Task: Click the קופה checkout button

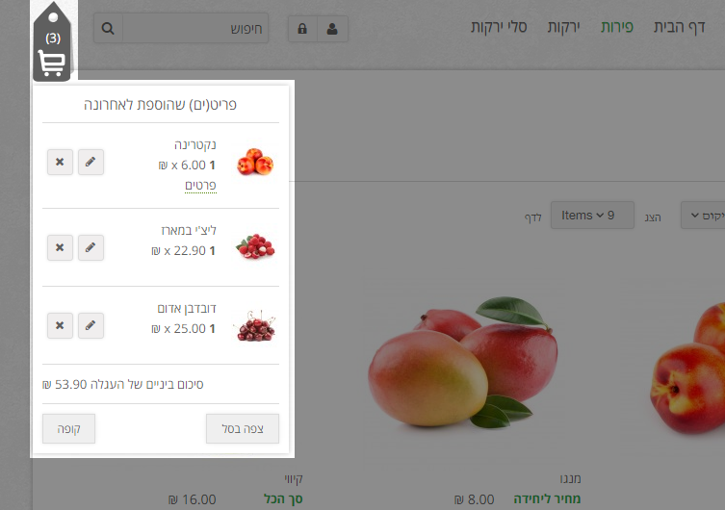Action: click(x=69, y=429)
